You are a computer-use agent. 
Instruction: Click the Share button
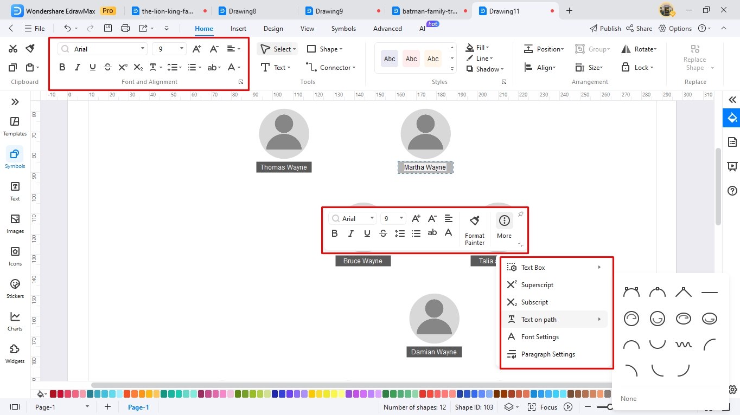click(x=639, y=29)
